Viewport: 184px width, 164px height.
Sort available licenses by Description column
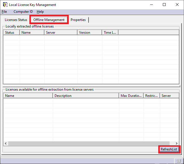click(86, 96)
